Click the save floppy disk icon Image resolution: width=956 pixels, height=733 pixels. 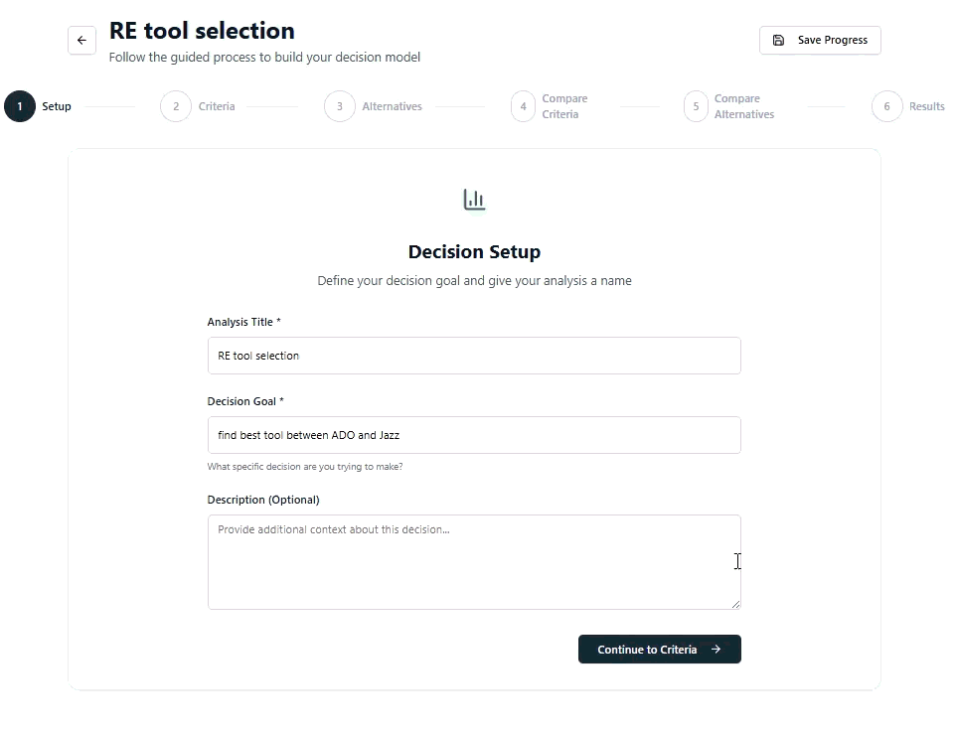point(778,40)
